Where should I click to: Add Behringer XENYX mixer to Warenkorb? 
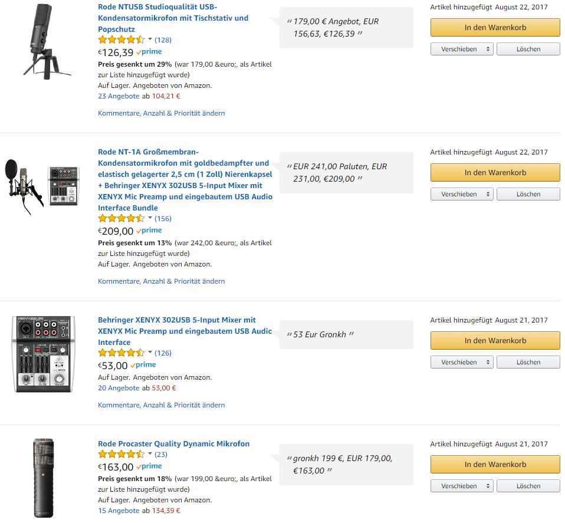pyautogui.click(x=495, y=341)
